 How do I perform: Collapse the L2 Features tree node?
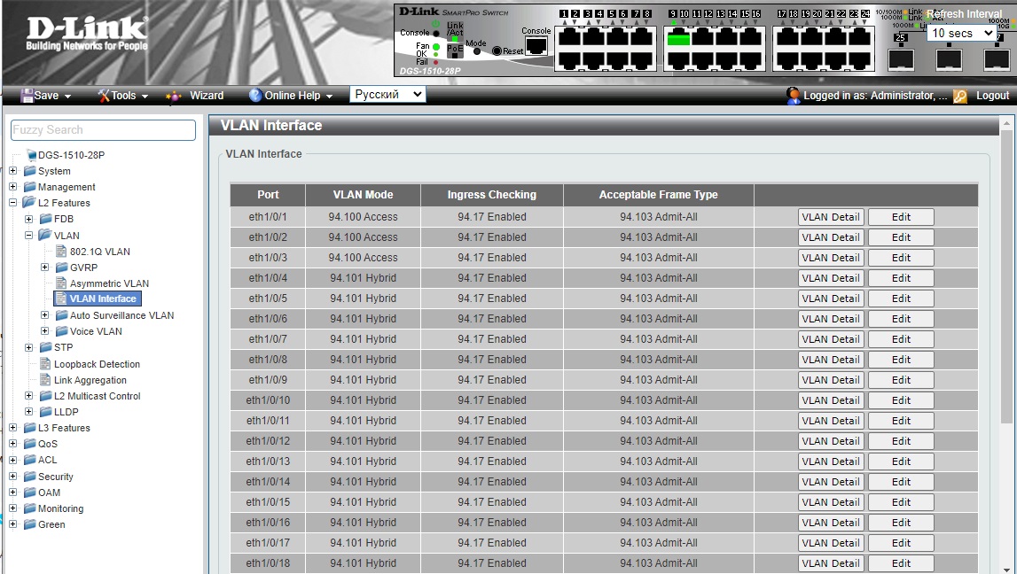click(x=13, y=203)
